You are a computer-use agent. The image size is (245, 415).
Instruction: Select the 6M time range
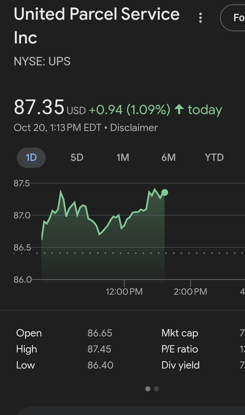point(168,157)
